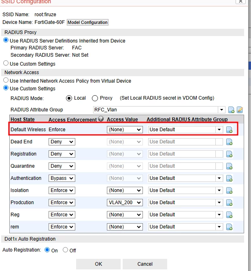Click add attribute group icon in Prodcution row

point(229,203)
